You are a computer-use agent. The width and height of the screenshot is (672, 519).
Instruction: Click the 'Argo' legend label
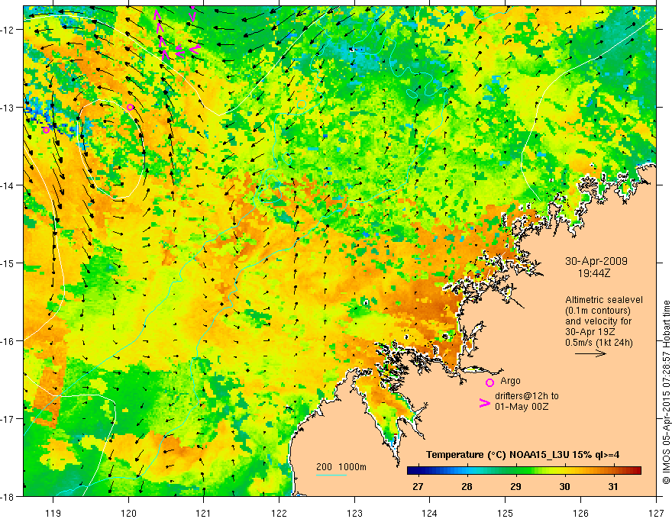pyautogui.click(x=510, y=381)
